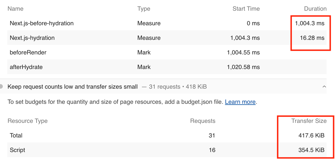This screenshot has width=335, height=161.
Task: Click the Name column header
Action: [15, 9]
